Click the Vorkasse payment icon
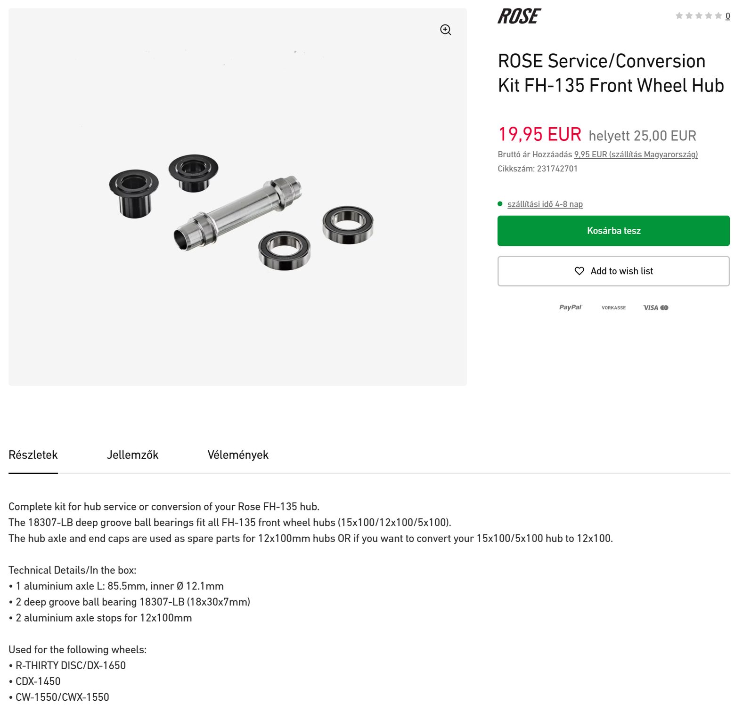 point(613,307)
